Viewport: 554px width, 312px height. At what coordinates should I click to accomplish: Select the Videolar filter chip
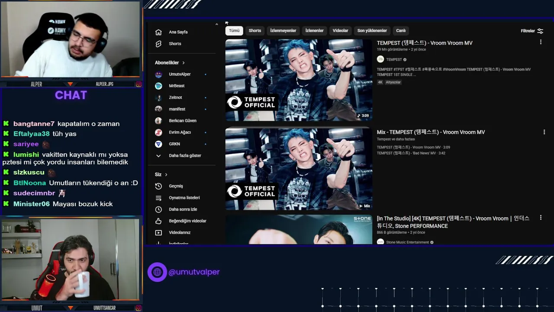point(340,31)
